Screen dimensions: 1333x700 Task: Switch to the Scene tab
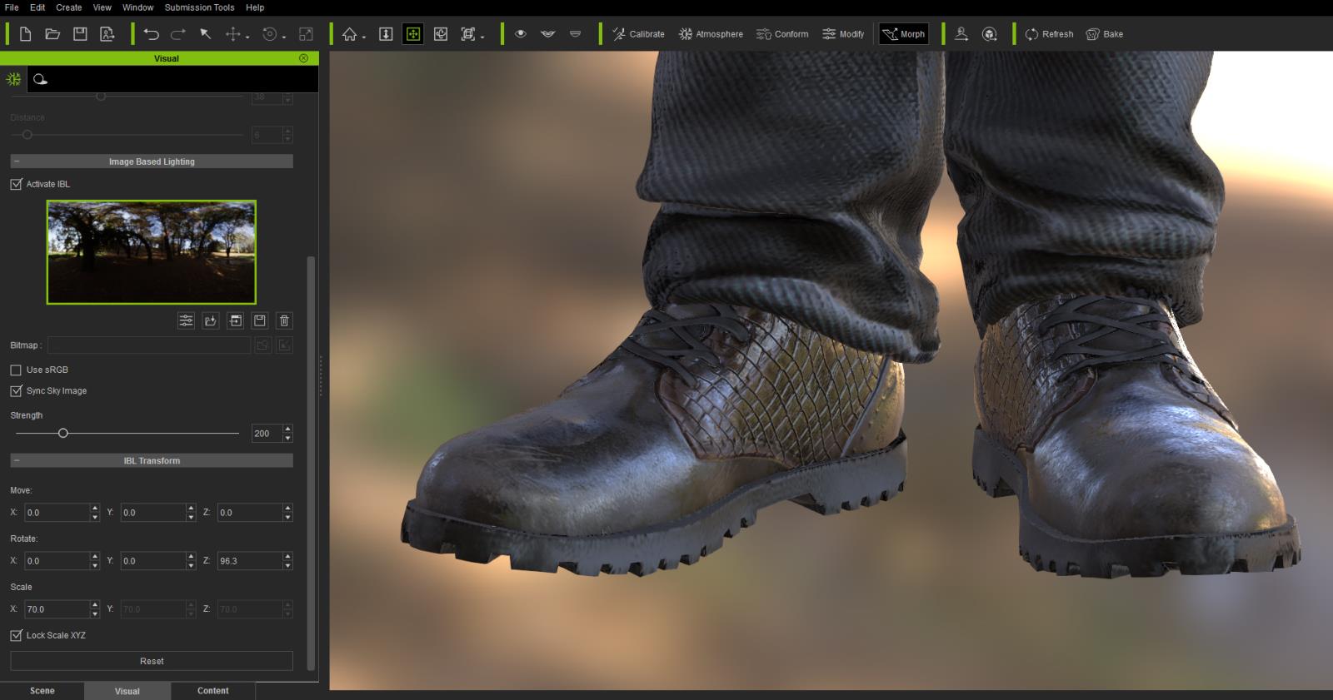42,691
